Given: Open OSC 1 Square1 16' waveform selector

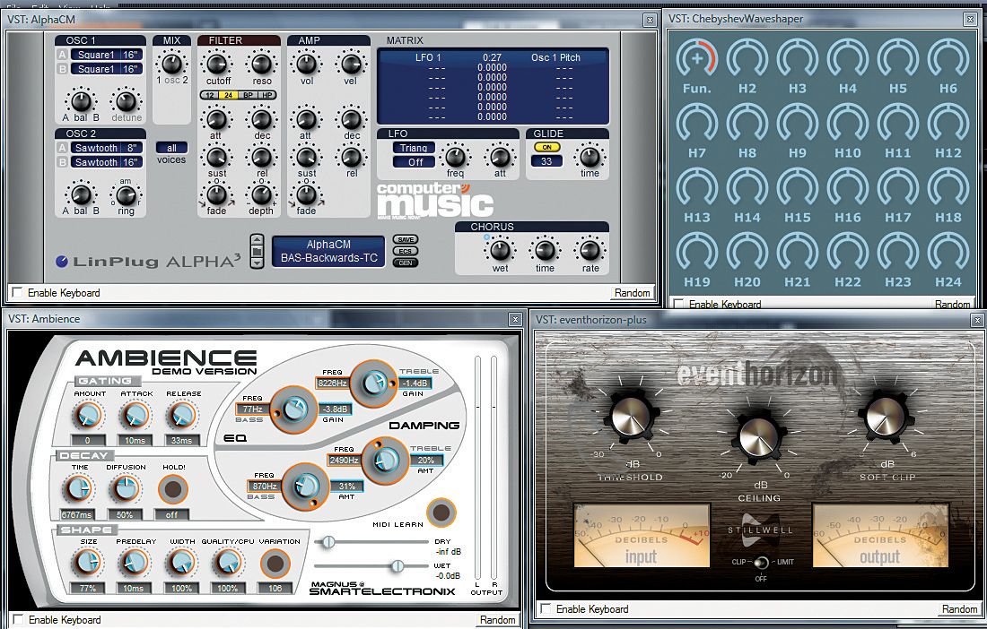Looking at the screenshot, I should point(100,53).
